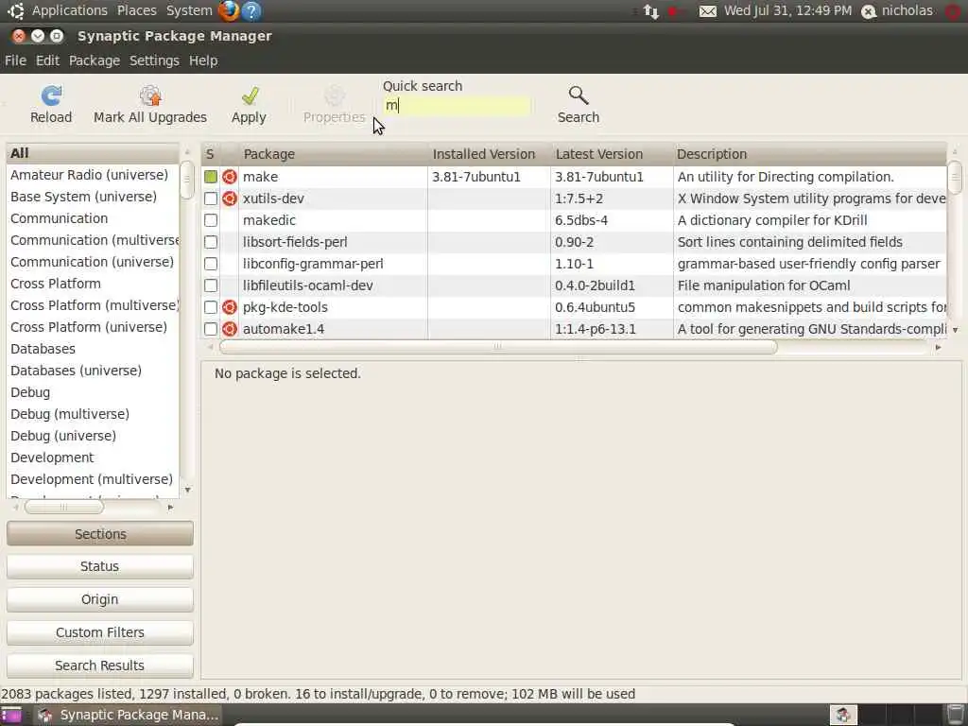The height and width of the screenshot is (726, 968).
Task: Open the Settings menu
Action: [x=154, y=60]
